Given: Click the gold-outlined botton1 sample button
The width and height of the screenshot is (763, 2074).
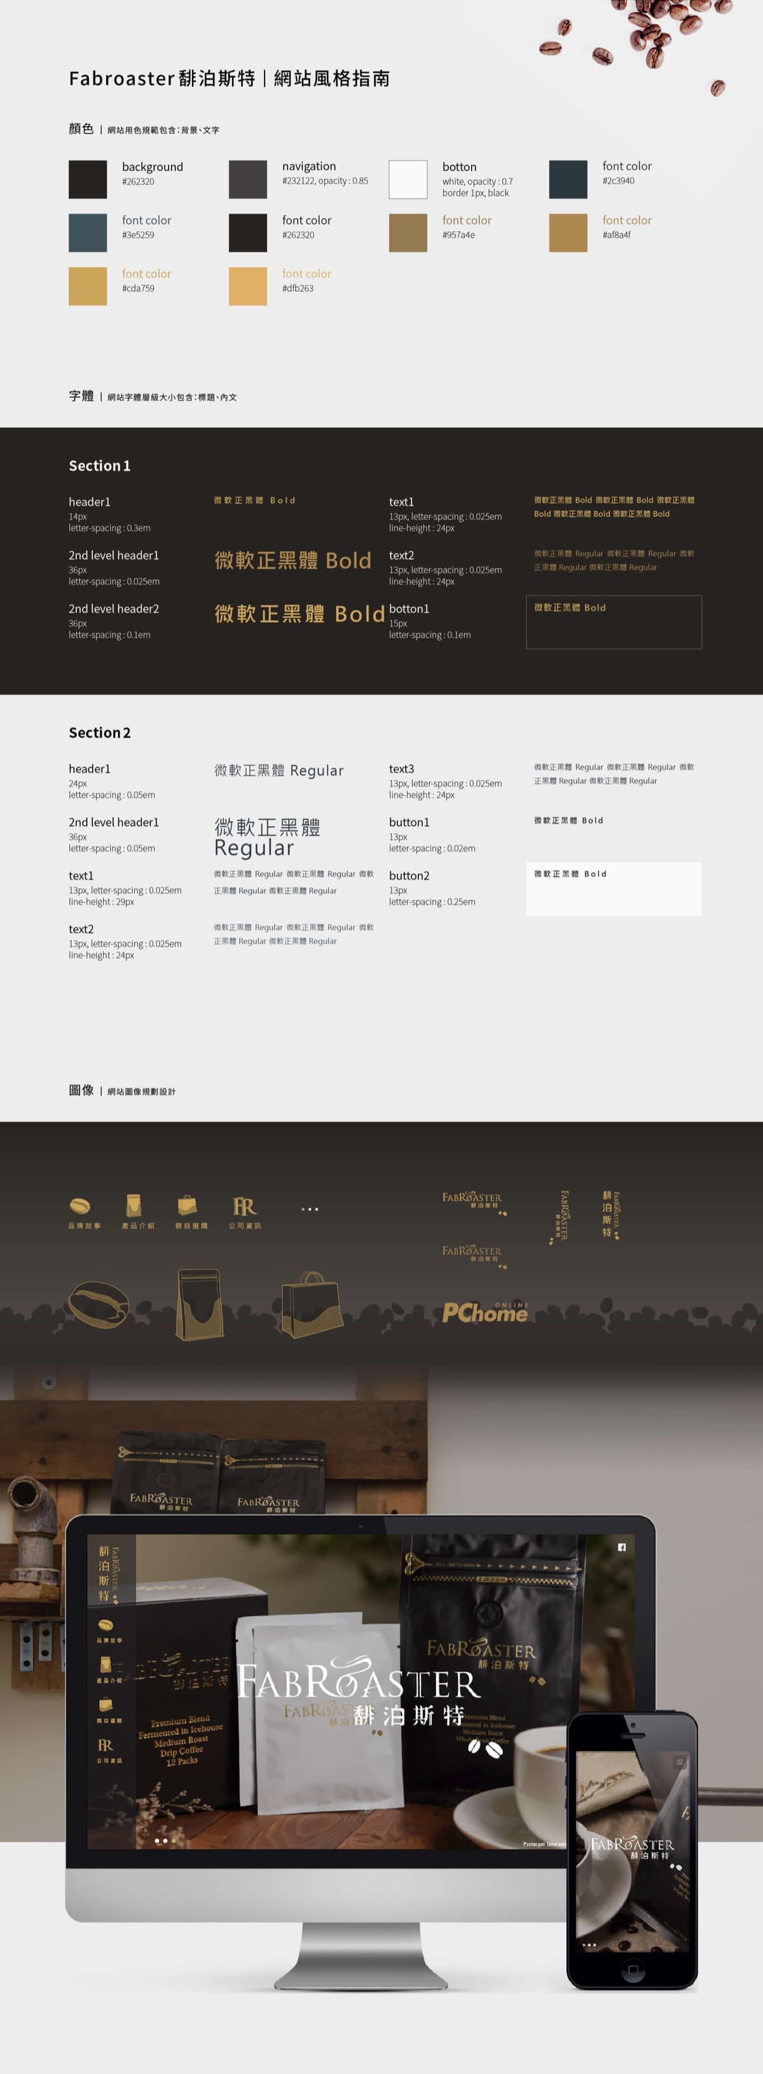Looking at the screenshot, I should coord(614,621).
